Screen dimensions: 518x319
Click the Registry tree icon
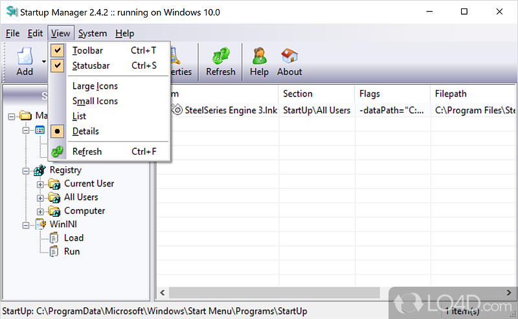coord(39,170)
